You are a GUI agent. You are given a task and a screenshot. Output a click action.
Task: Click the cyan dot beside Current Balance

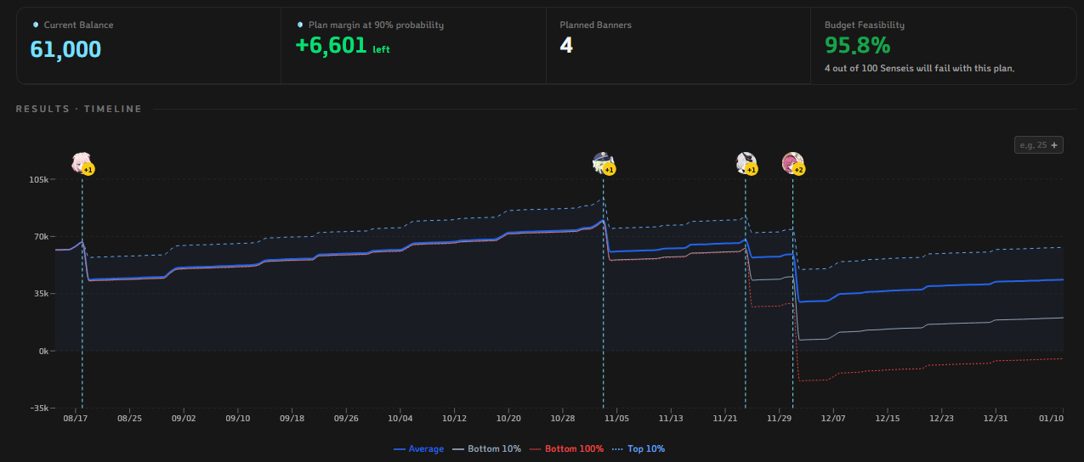[36, 25]
